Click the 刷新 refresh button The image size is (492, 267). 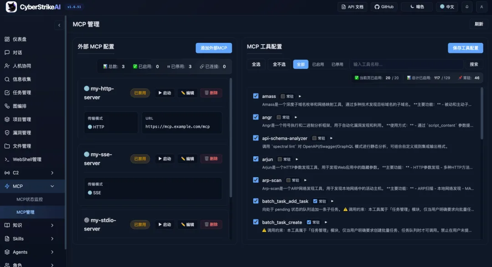tap(478, 24)
